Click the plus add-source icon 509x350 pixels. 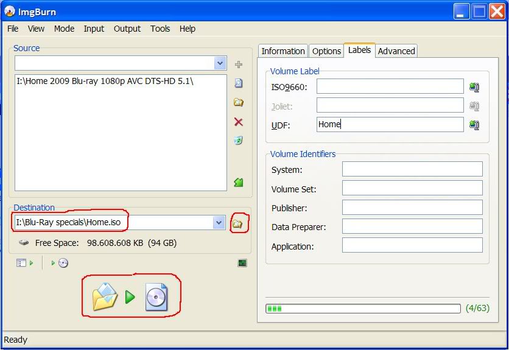(x=239, y=65)
